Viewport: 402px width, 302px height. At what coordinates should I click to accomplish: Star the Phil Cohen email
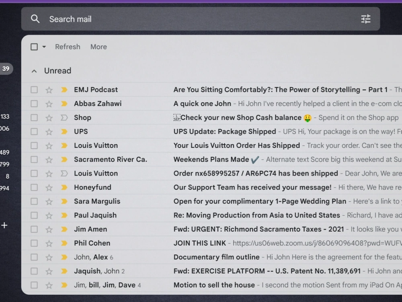pos(49,244)
